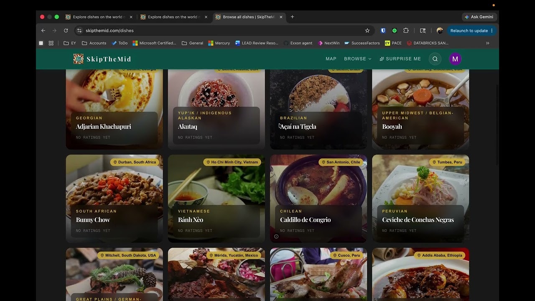Screen dimensions: 535x301
Task: Open Ceviche de Conchas Negras title
Action: (x=418, y=220)
